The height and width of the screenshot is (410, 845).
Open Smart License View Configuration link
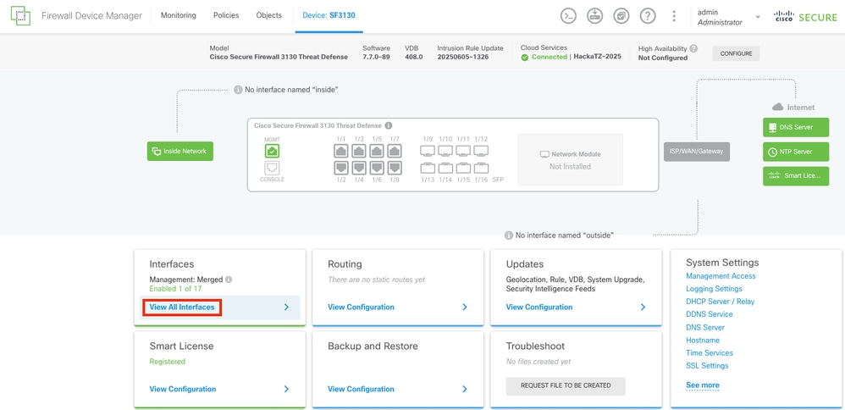pyautogui.click(x=183, y=389)
